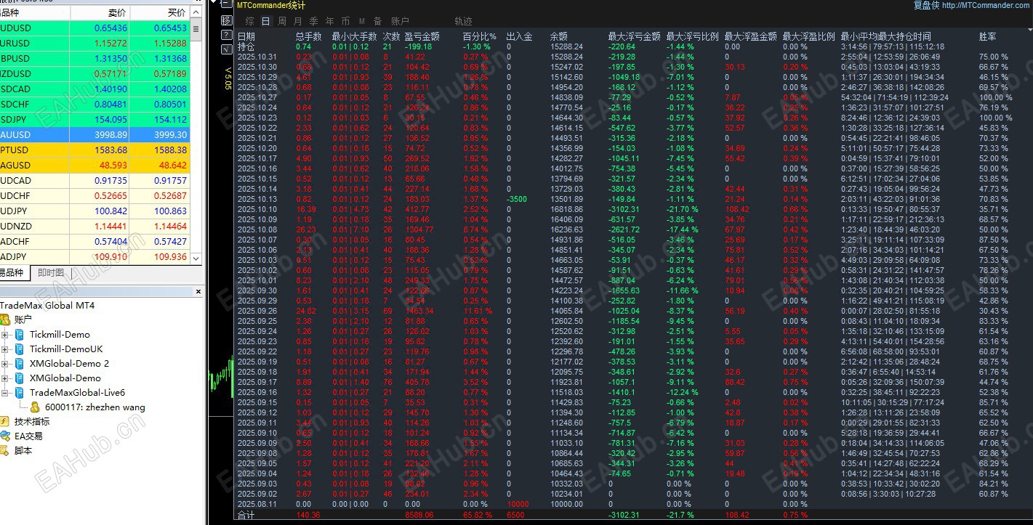Click the TradeMaxGlobal-Live6 server icon
1033x525 pixels.
pyautogui.click(x=20, y=393)
